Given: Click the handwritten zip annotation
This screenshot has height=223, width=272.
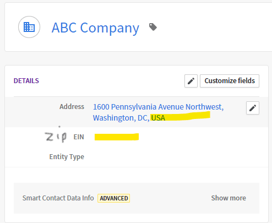Looking at the screenshot, I should pyautogui.click(x=56, y=137).
